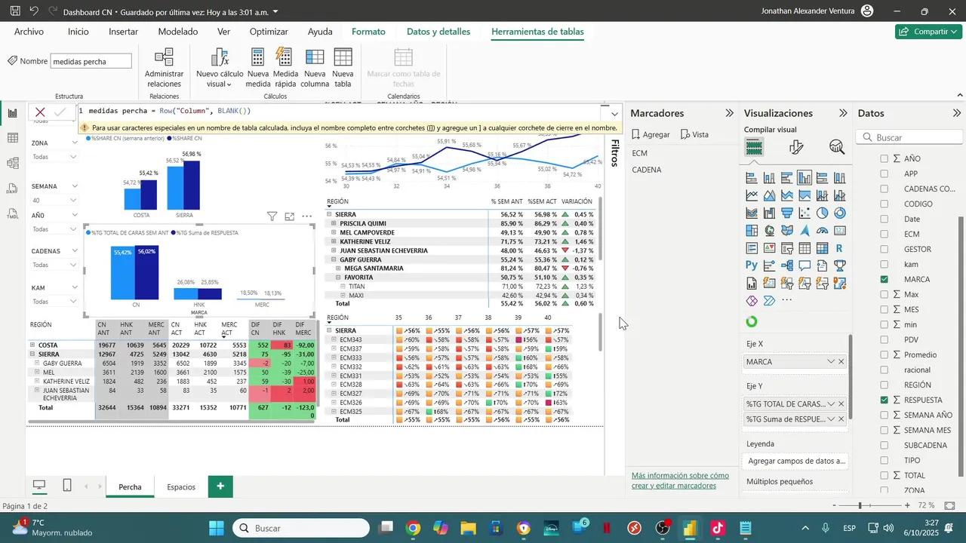Expand COSTA row in region table

click(x=32, y=345)
